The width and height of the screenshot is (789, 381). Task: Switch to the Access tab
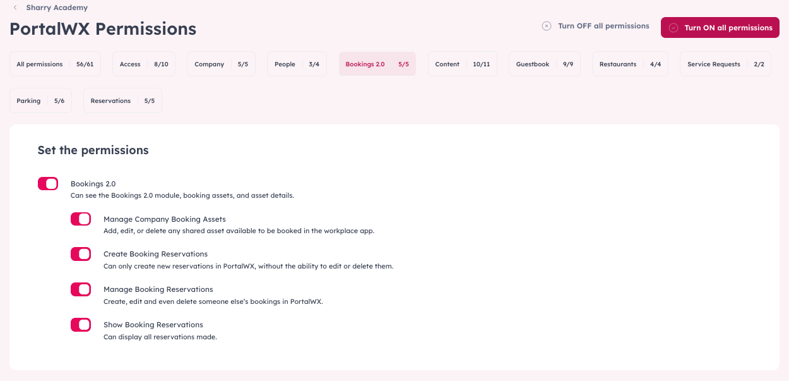tap(144, 64)
